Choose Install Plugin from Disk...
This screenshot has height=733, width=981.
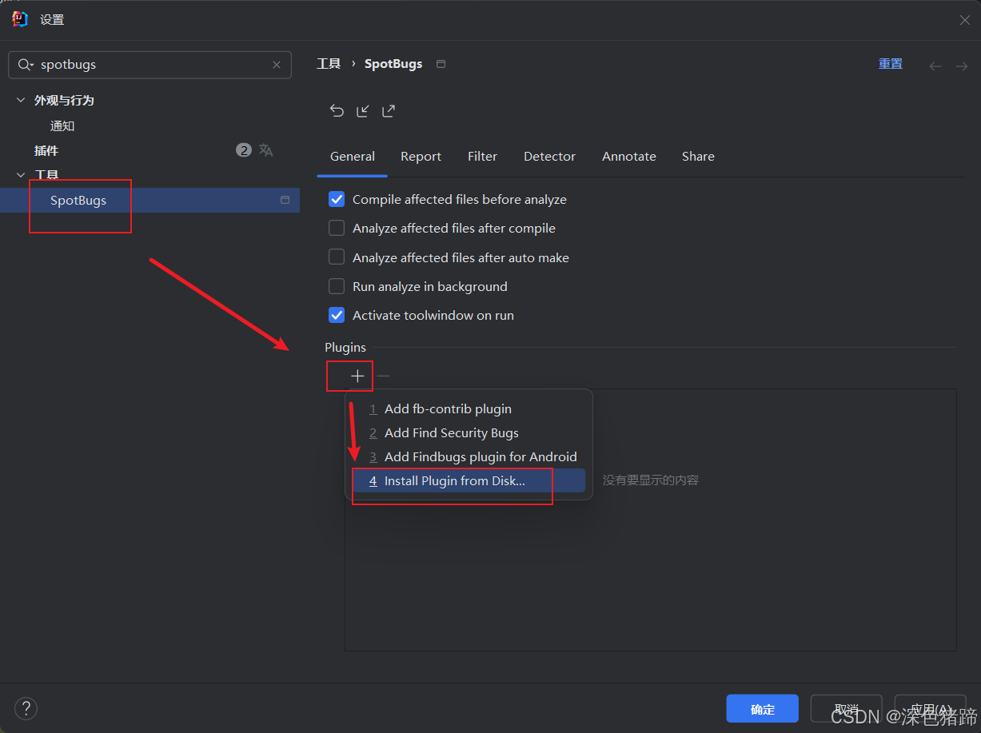point(469,480)
